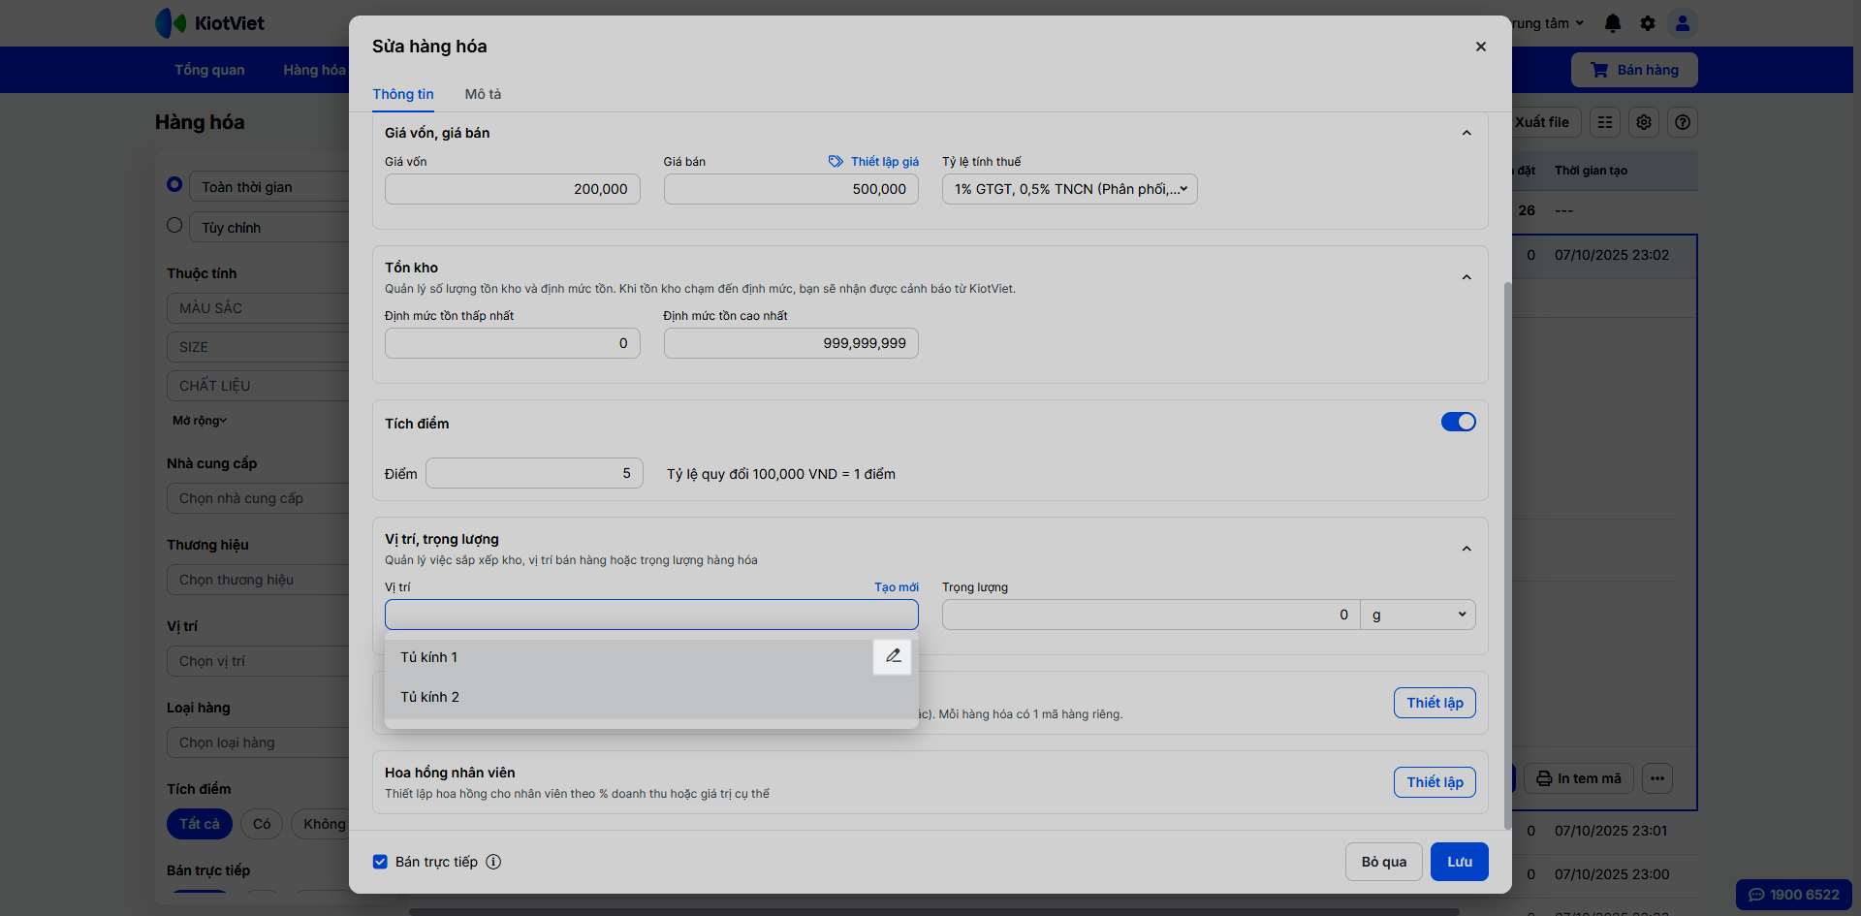This screenshot has width=1861, height=916.
Task: Open the column list view icon
Action: click(x=1605, y=122)
